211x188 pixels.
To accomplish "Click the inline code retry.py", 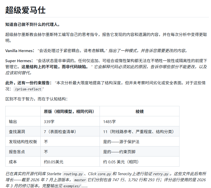I will (x=161, y=174).
